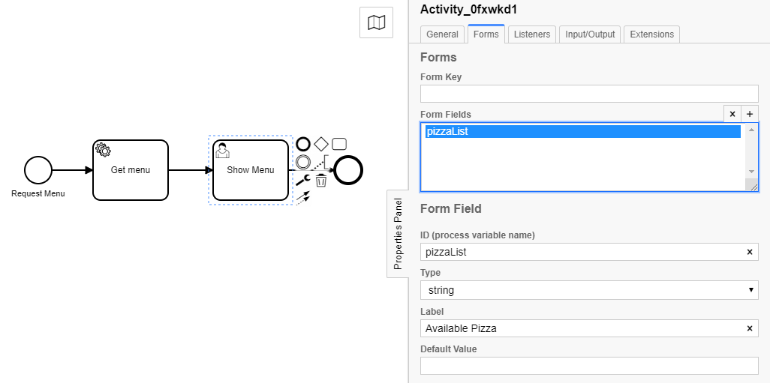Activate the connect arrows tool

(x=303, y=197)
